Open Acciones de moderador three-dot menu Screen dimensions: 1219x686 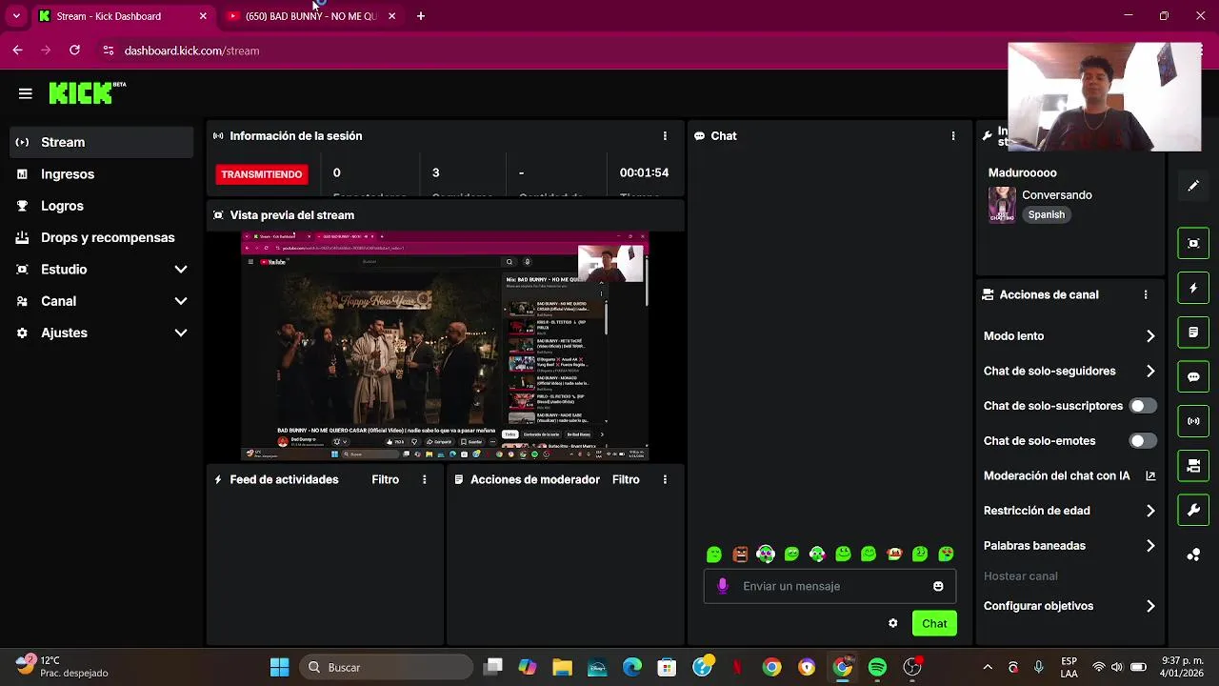[x=665, y=480]
